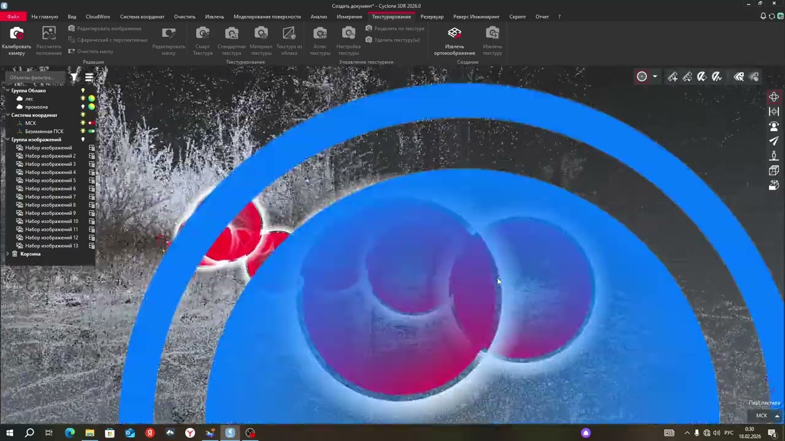This screenshot has height=441, width=785.
Task: Select the ruler eraser measurement tool
Action: pyautogui.click(x=687, y=77)
